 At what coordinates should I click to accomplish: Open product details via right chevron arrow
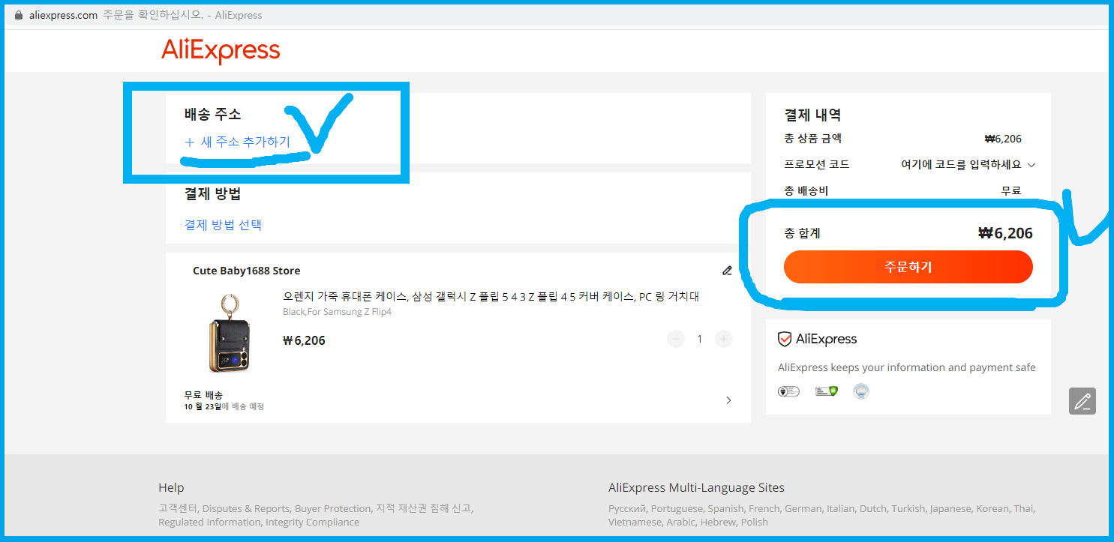pyautogui.click(x=728, y=400)
